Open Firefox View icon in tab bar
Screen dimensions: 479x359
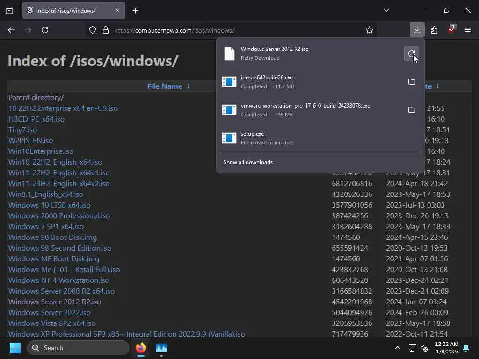tap(9, 10)
